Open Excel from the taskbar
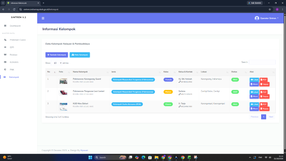 click(189, 157)
